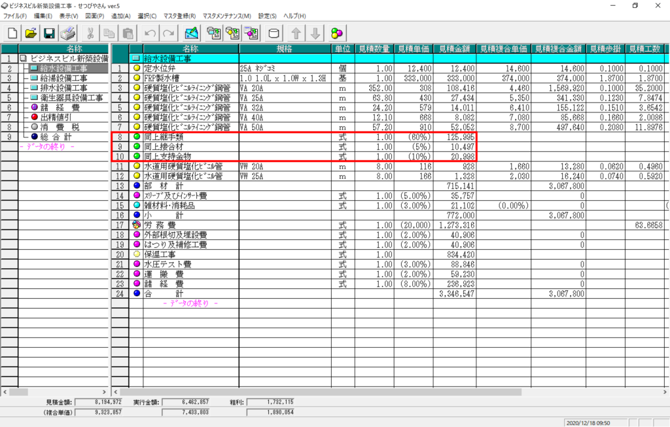Cut with the scissors toolbar icon
This screenshot has width=670, height=427.
point(90,33)
